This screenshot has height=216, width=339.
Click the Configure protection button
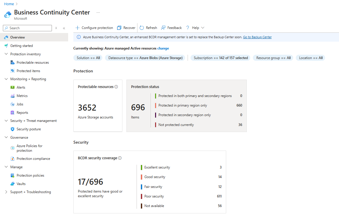[x=94, y=28]
